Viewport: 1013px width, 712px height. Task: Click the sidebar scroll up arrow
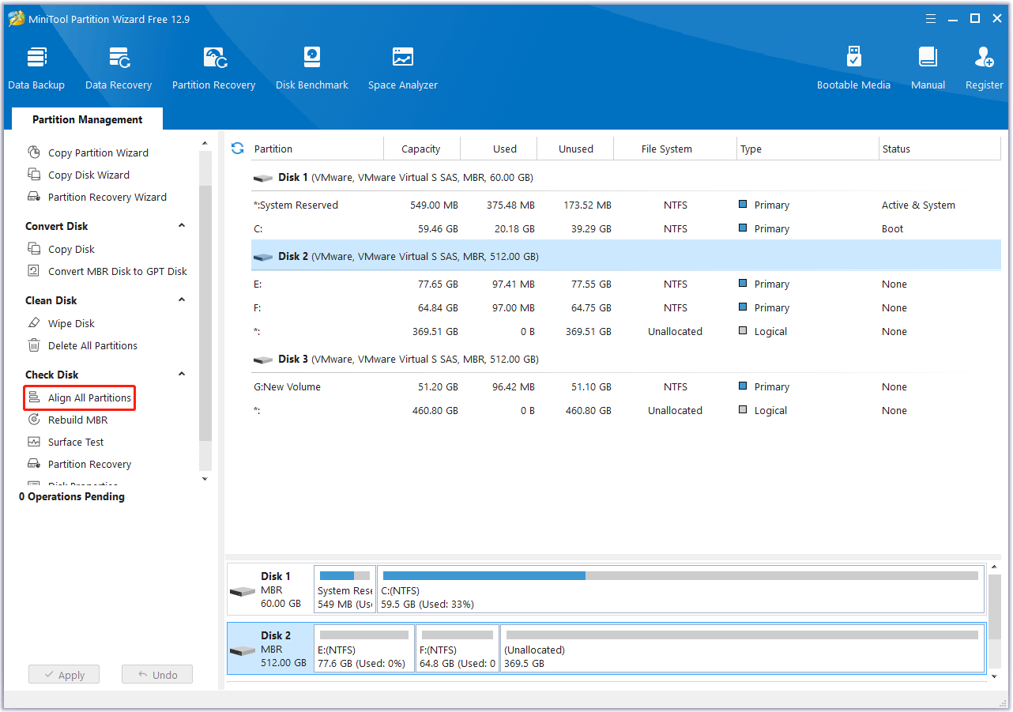tap(205, 144)
